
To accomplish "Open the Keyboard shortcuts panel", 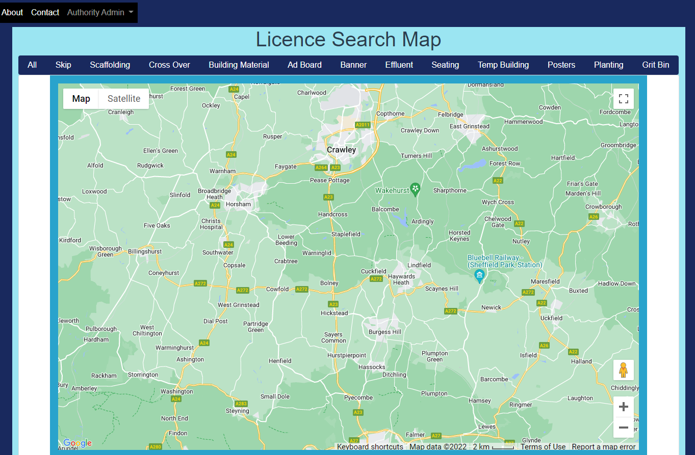I will pos(370,446).
